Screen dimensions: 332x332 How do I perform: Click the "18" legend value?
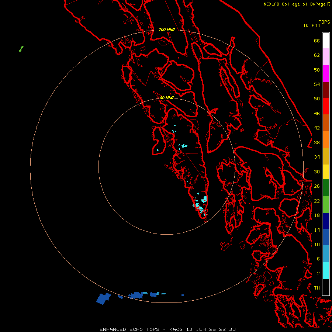[x=317, y=215]
